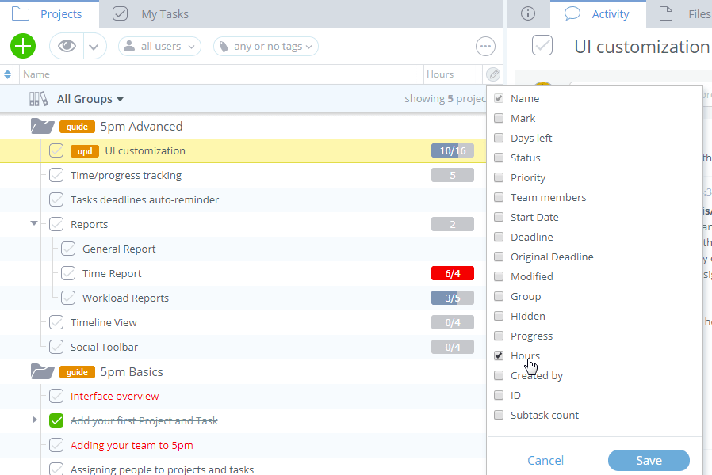Click the 5pm Advanced folder icon
Viewport: 712px width, 475px height.
[x=42, y=126]
